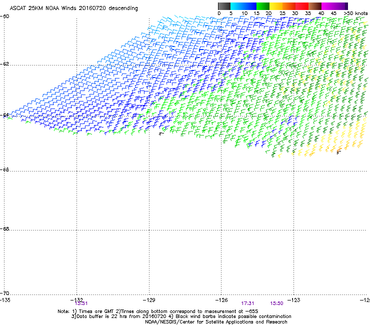Image resolution: width=370 pixels, height=325 pixels.
Task: Click the -68 latitude axis label
Action: [x=4, y=228]
